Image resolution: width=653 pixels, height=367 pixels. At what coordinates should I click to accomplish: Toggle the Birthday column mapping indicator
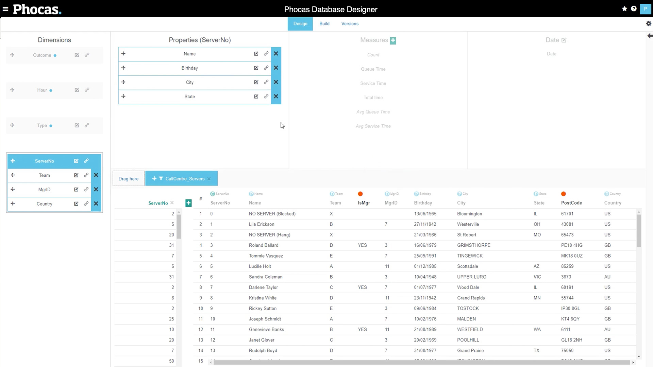(416, 194)
